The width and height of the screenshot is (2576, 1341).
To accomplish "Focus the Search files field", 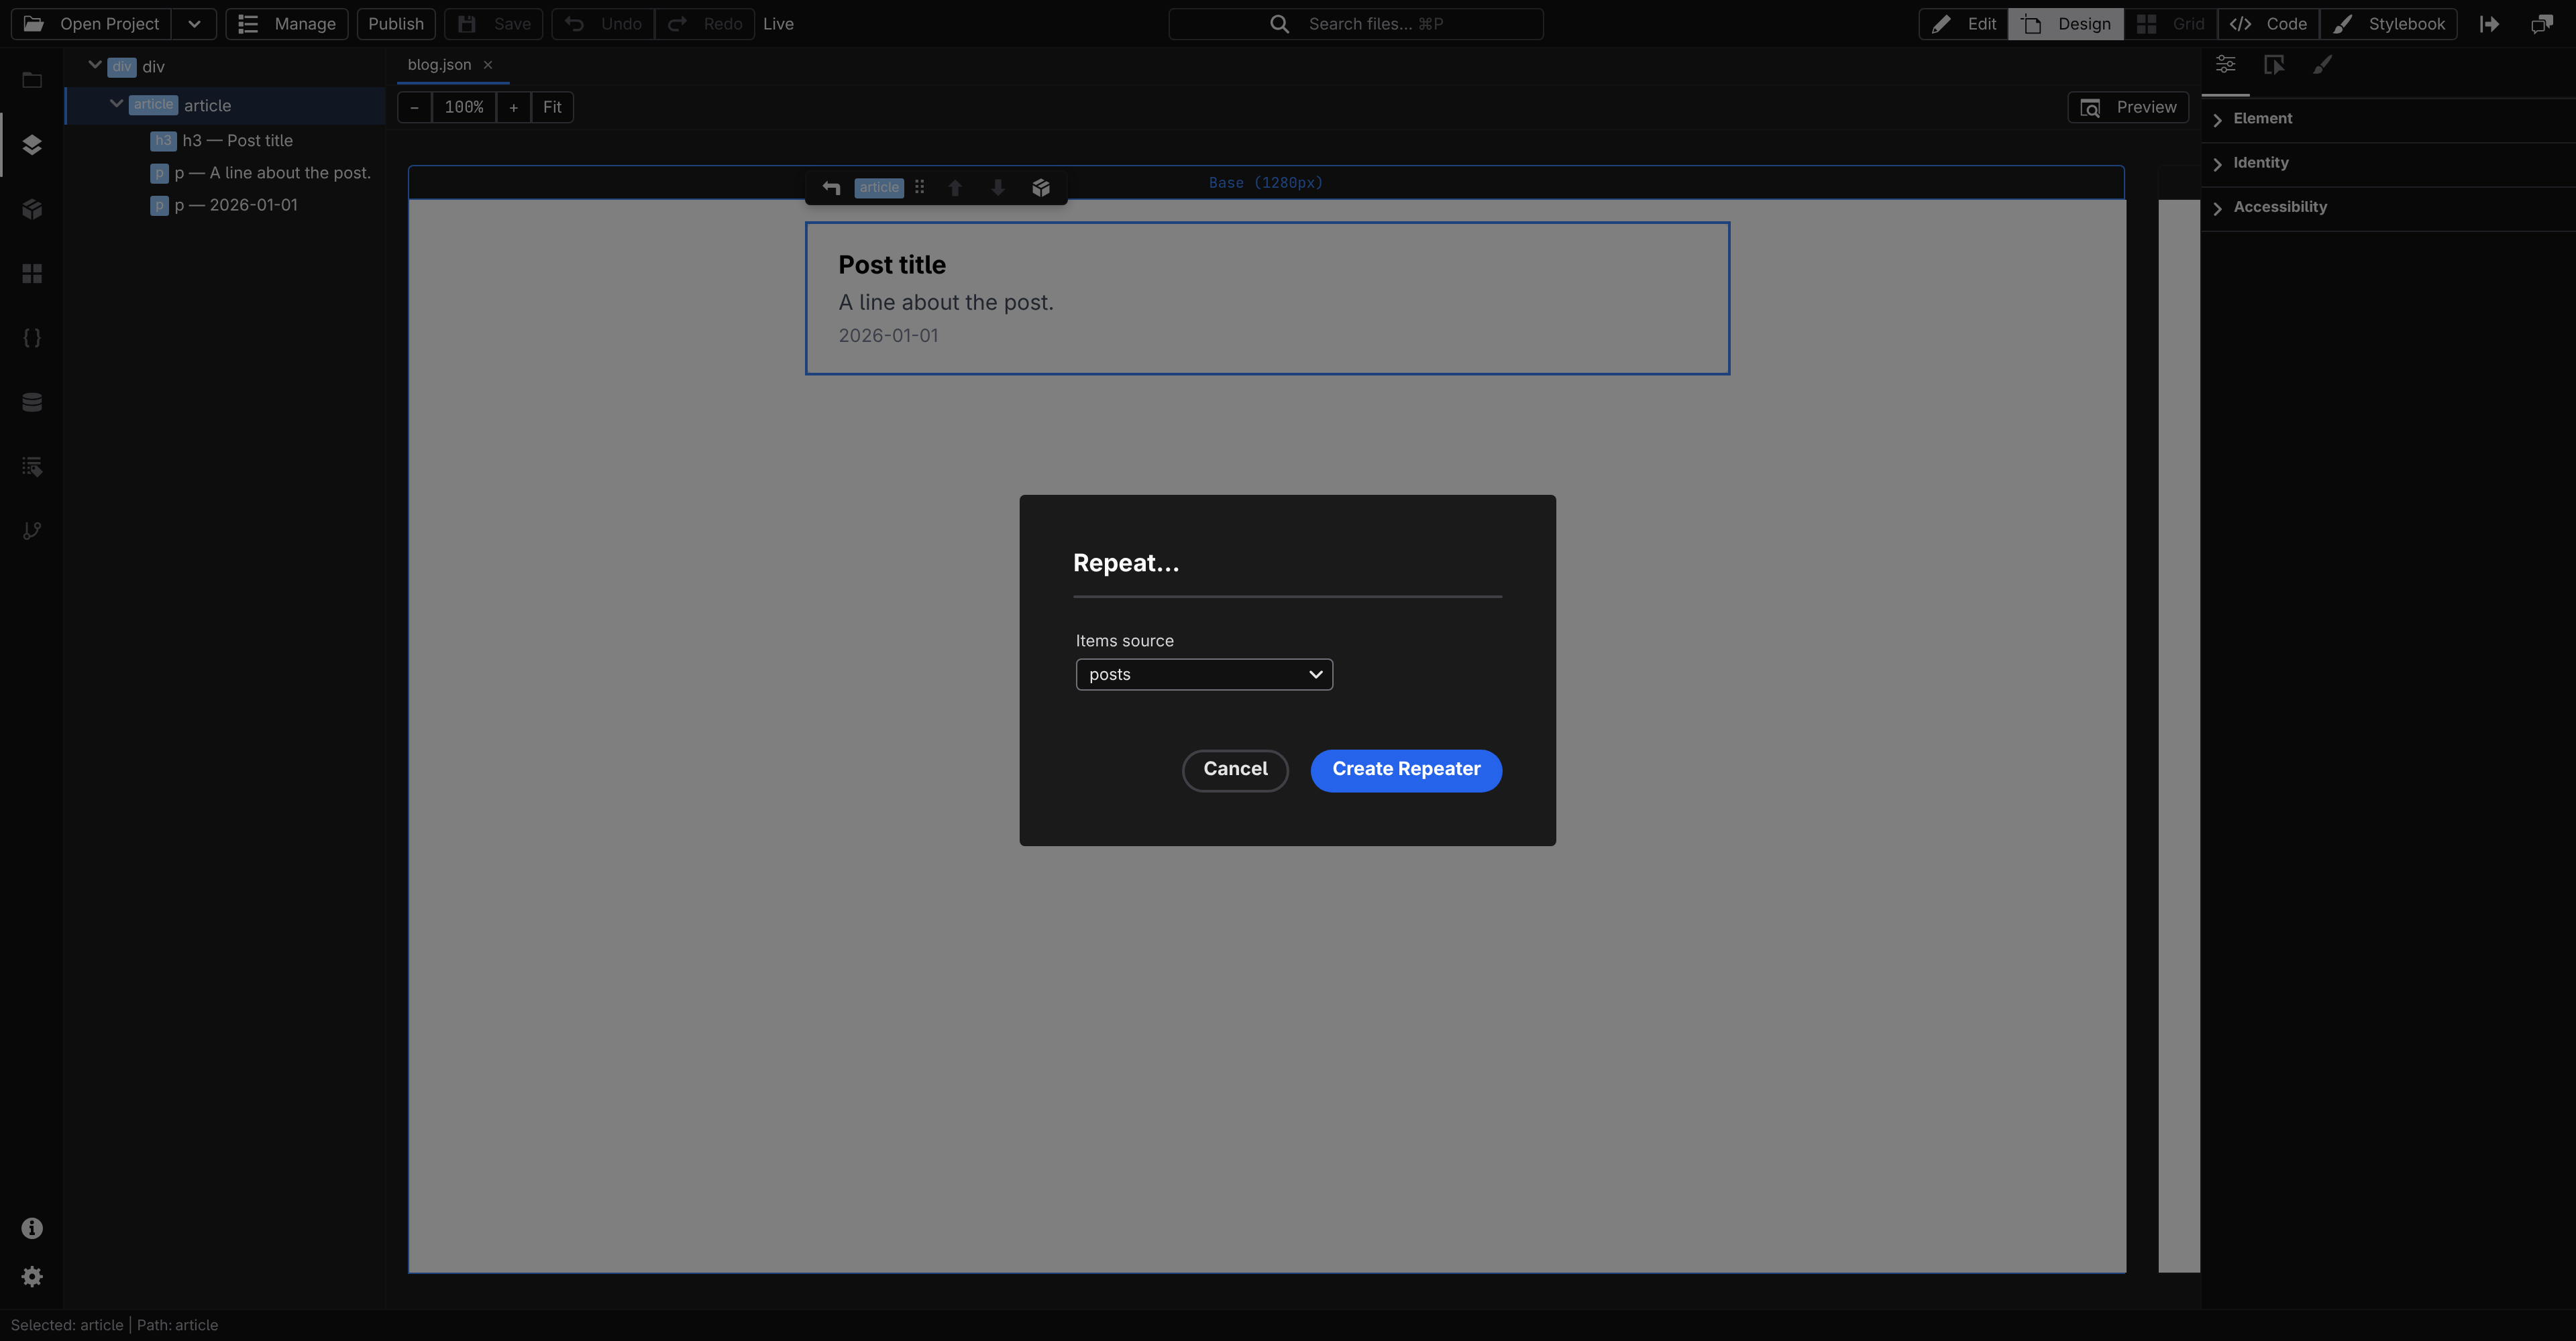I will point(1356,24).
